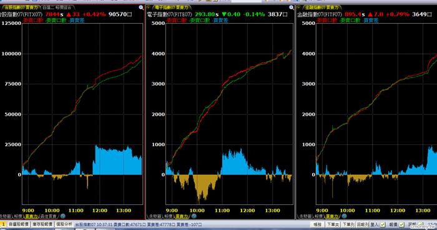Toggle the 報價 checkbox in the status bar
The width and height of the screenshot is (437, 230).
[x=401, y=224]
